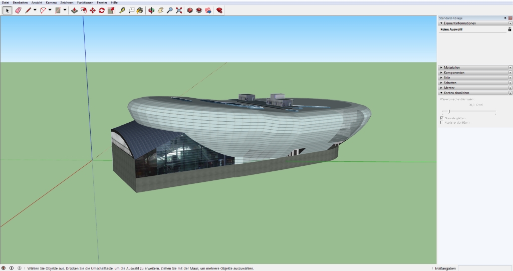Screen dimensions: 513x271
Task: Click the Orbit camera tool
Action: pyautogui.click(x=151, y=10)
